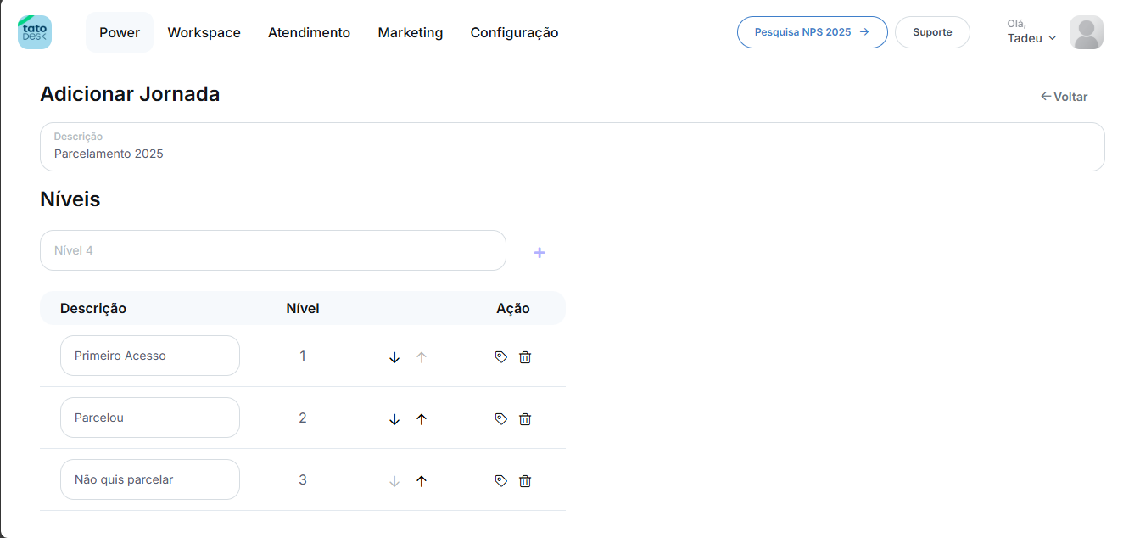The image size is (1140, 538).
Task: Open tag icon for Primeiro Acesso
Action: point(500,357)
